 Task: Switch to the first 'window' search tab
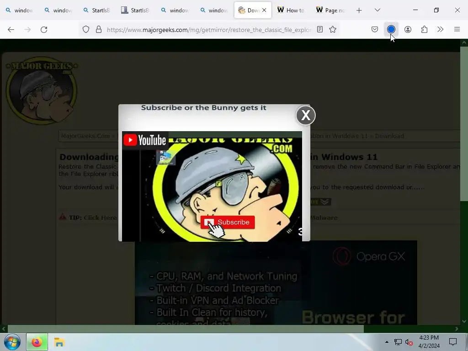19,10
